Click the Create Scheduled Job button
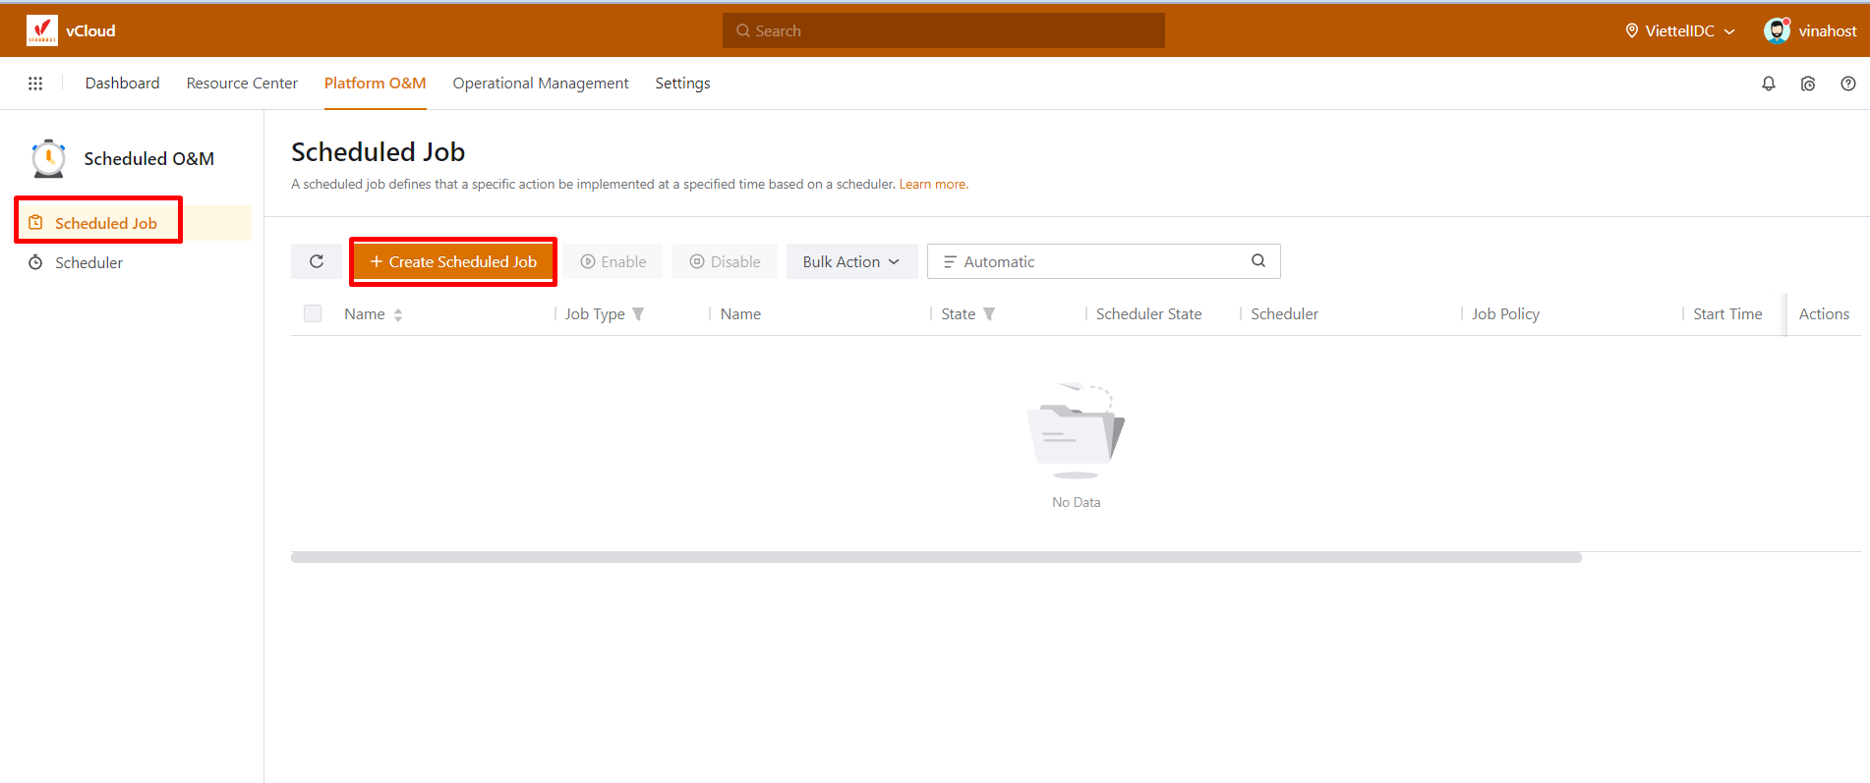Image resolution: width=1870 pixels, height=783 pixels. coord(453,261)
